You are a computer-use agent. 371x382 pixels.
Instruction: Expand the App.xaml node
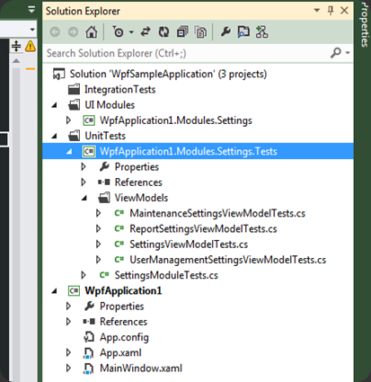click(x=68, y=352)
